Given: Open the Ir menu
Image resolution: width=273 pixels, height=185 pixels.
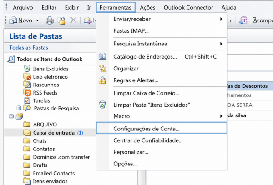Looking at the screenshot, I should (89, 7).
